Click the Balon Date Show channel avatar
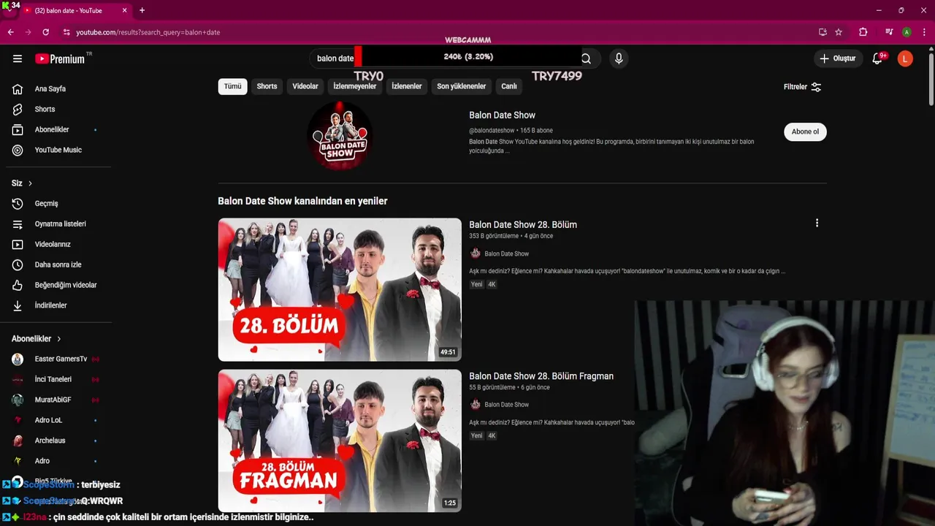The width and height of the screenshot is (935, 526). [340, 136]
